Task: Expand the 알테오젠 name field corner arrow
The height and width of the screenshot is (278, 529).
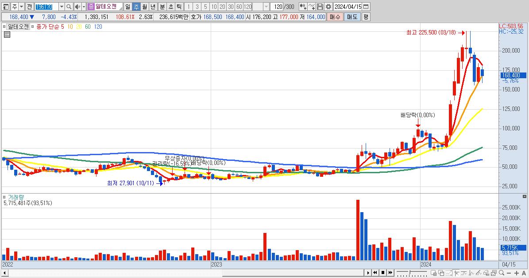Action: (120, 8)
